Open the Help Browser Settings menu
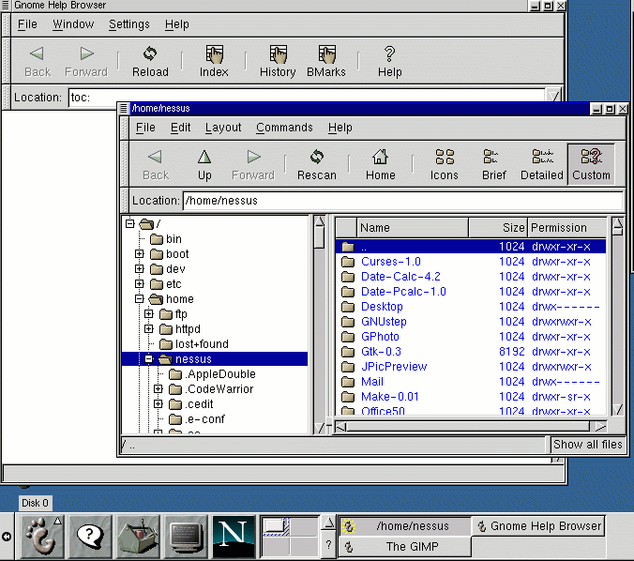634x561 pixels. pos(129,24)
